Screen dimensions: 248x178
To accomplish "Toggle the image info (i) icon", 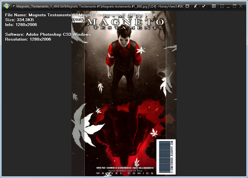I will (x=195, y=6).
